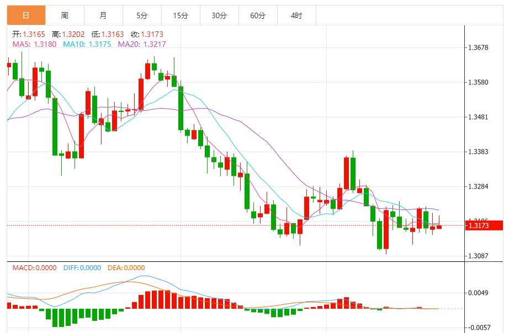Click the 1.3580 price axis label
The height and width of the screenshot is (333, 509).
[478, 82]
